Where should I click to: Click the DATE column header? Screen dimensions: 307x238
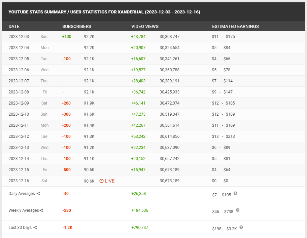click(14, 27)
